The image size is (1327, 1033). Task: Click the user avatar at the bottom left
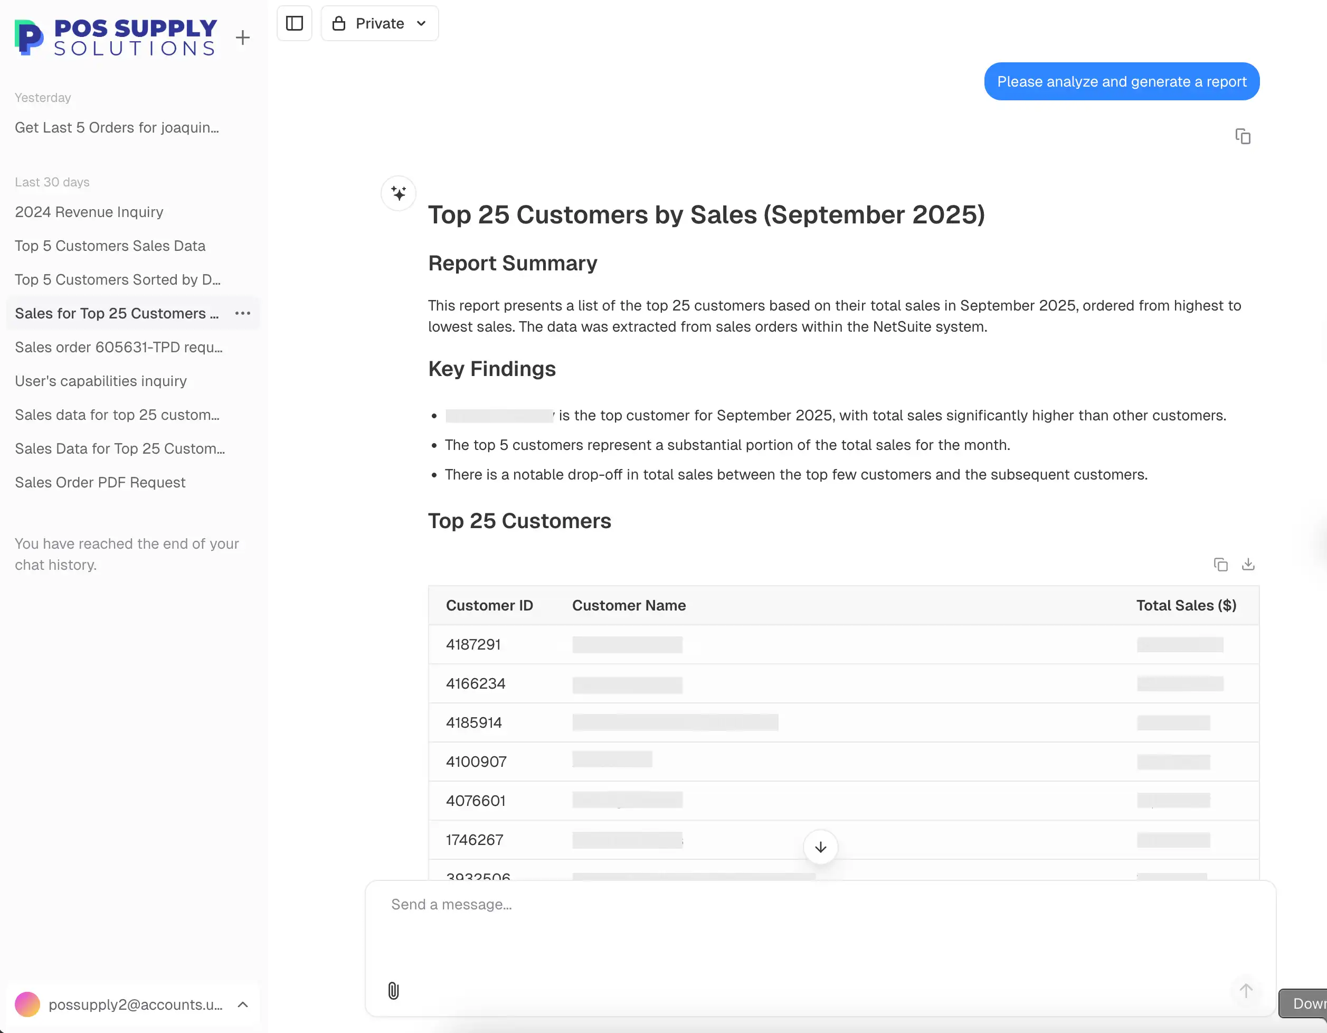[x=27, y=1004]
